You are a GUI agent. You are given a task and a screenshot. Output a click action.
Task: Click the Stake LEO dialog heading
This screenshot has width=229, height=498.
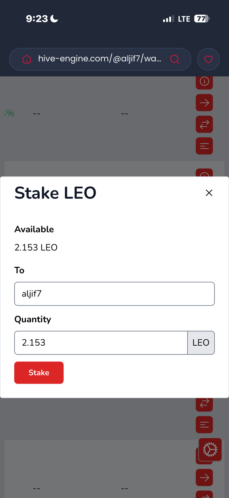pyautogui.click(x=55, y=193)
